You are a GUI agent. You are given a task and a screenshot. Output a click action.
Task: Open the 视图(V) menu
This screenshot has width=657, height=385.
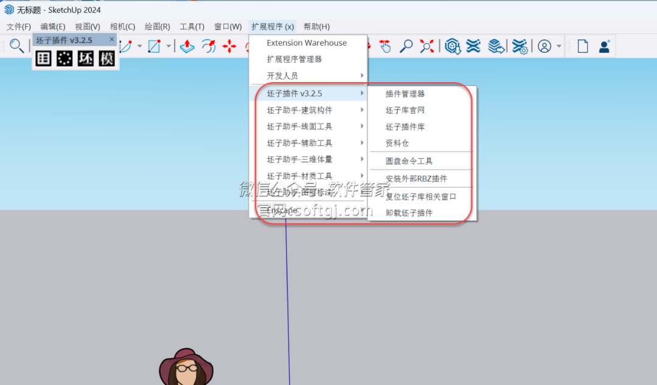[88, 27]
